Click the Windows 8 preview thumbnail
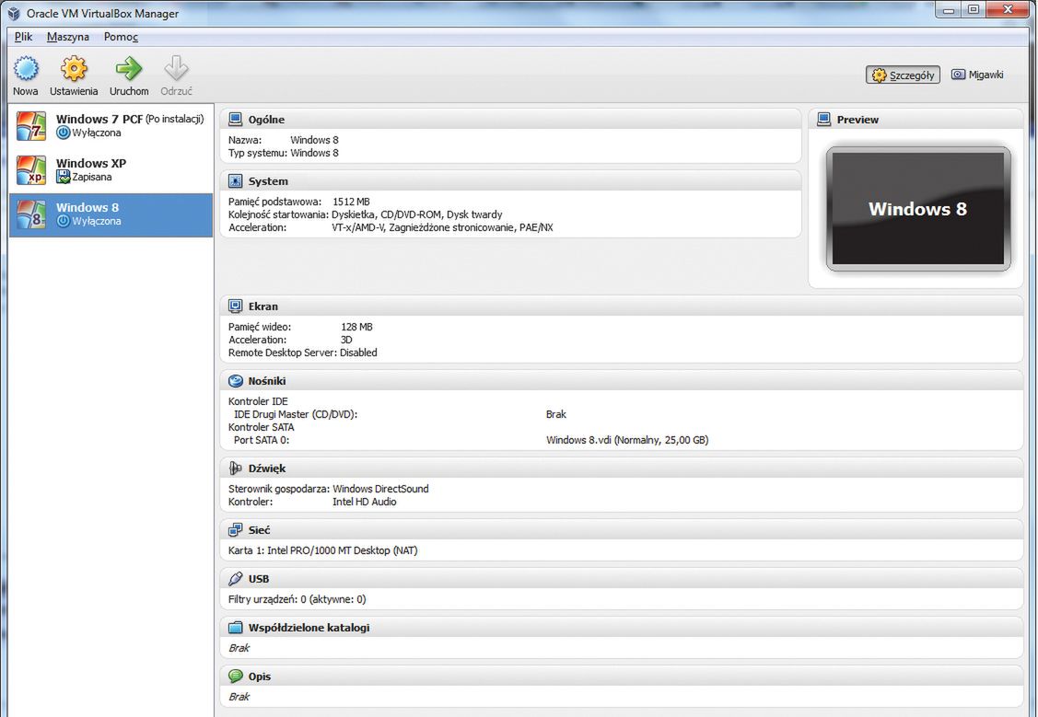This screenshot has width=1038, height=717. click(917, 209)
